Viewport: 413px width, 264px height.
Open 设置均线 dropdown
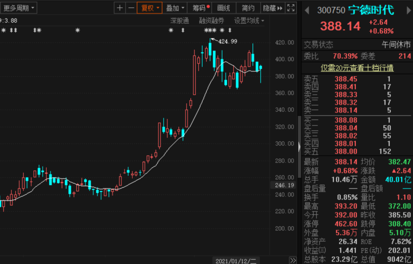click(x=249, y=21)
